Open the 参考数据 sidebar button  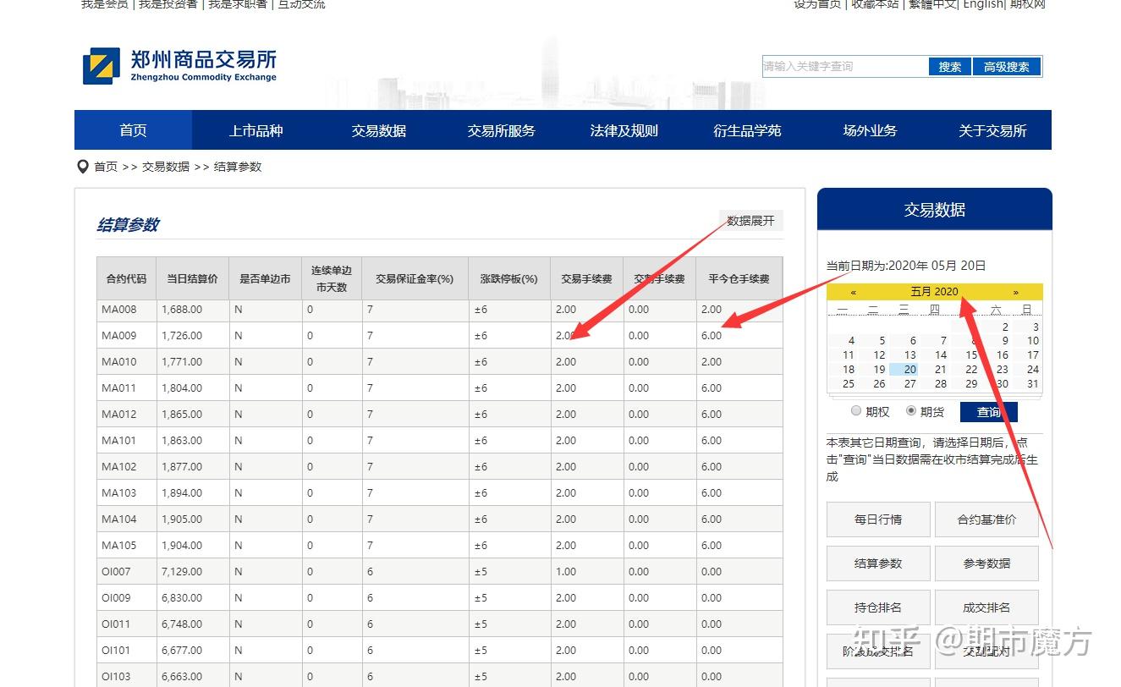[986, 563]
